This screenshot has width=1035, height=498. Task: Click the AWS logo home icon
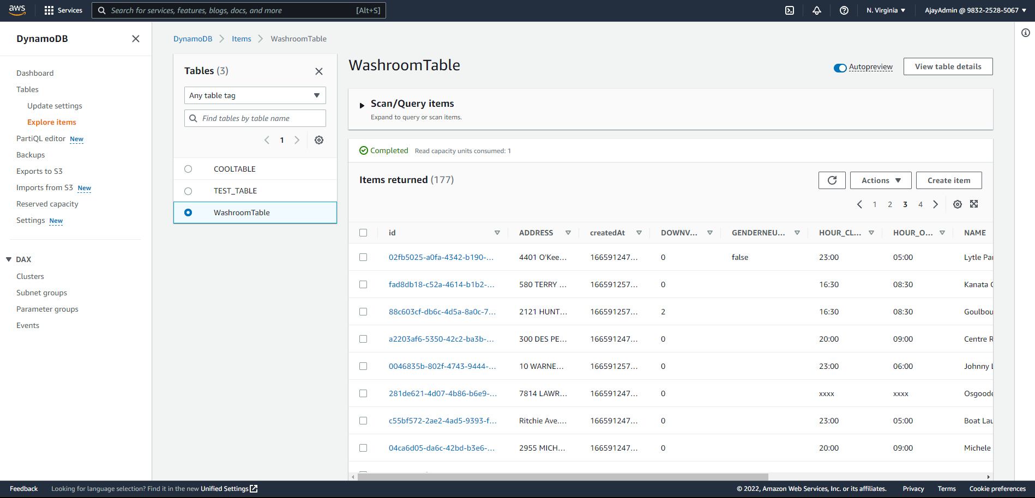(17, 10)
